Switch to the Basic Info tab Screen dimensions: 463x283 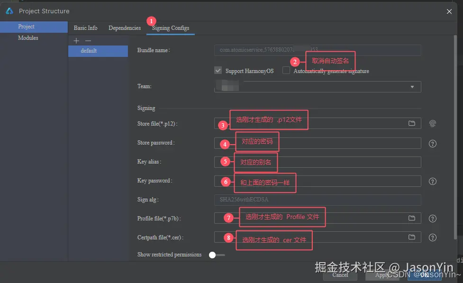85,27
